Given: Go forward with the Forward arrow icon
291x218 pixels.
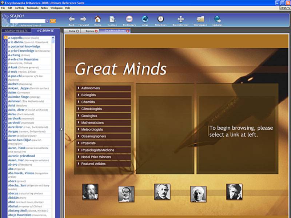Looking at the screenshot, I should (x=83, y=19).
